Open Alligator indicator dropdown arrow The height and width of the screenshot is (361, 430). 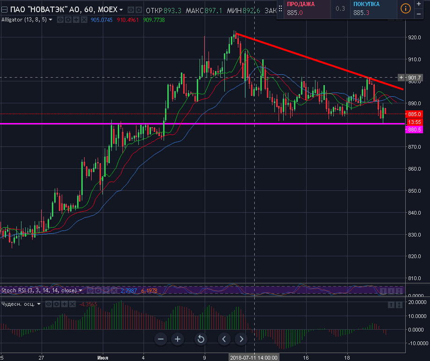[50, 20]
